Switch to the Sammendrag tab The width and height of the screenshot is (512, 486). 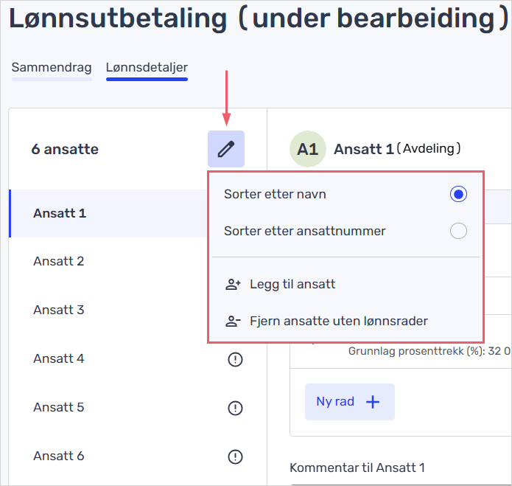click(x=52, y=68)
